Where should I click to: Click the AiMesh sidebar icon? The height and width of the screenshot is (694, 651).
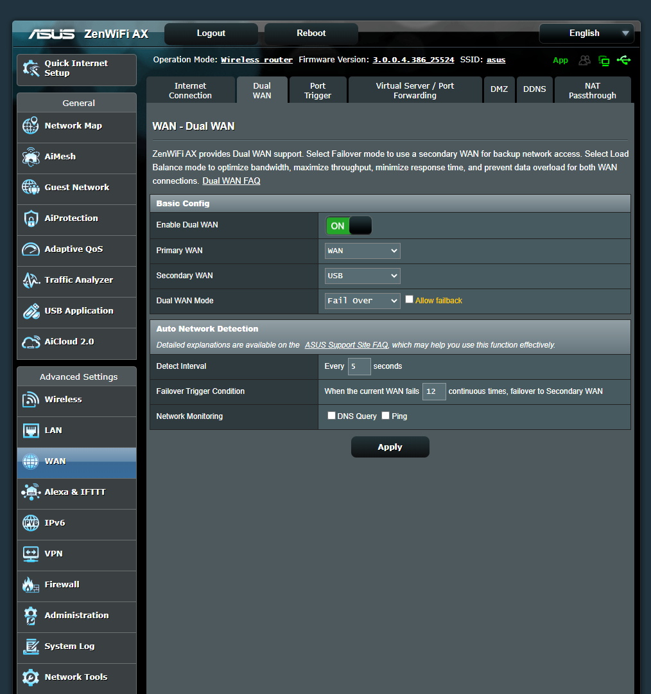[31, 157]
